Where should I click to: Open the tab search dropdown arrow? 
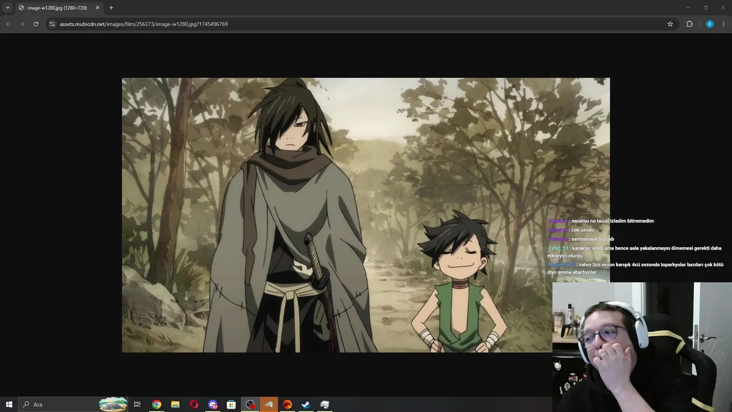[x=7, y=7]
